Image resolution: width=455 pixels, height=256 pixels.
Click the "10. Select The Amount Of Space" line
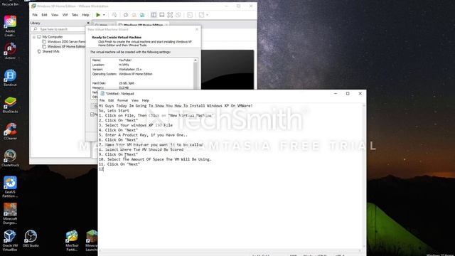tap(155, 159)
